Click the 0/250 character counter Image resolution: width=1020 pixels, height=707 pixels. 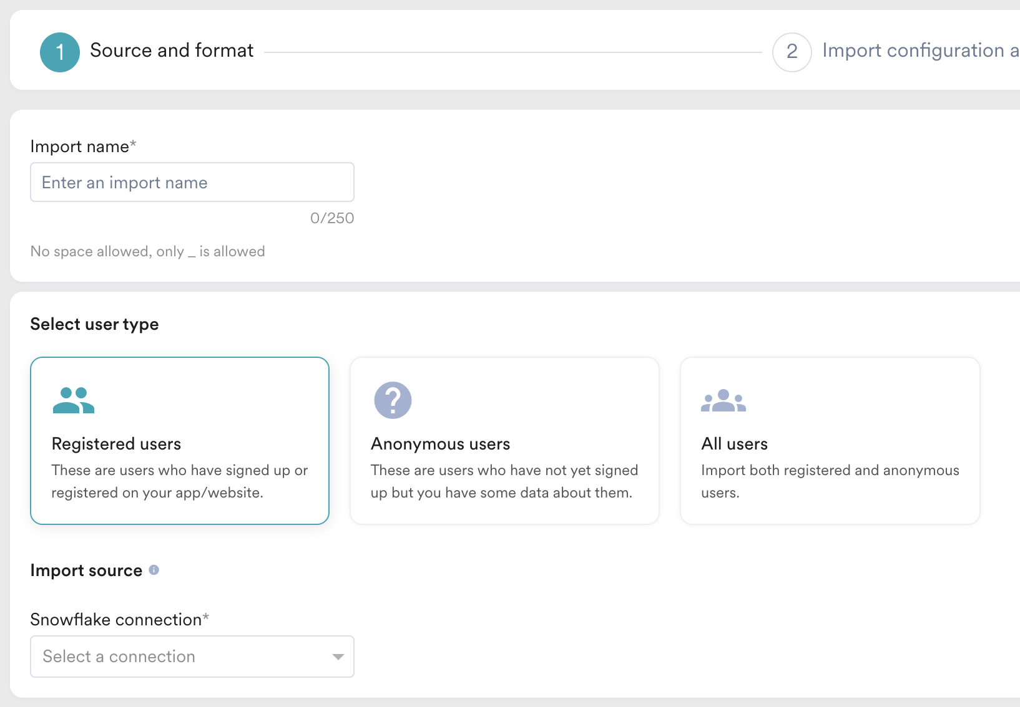(332, 218)
